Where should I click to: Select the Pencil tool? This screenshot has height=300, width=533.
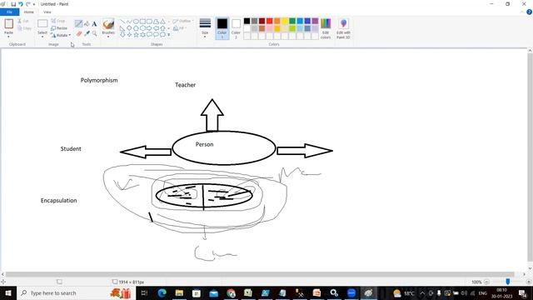coord(78,24)
